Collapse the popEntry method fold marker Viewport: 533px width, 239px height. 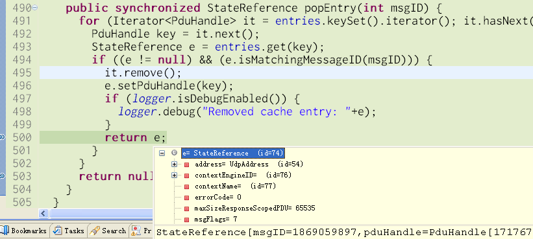pyautogui.click(x=35, y=8)
